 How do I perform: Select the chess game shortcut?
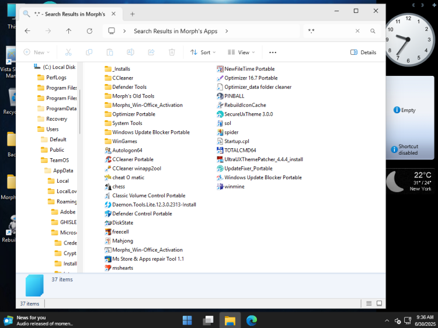115,187
